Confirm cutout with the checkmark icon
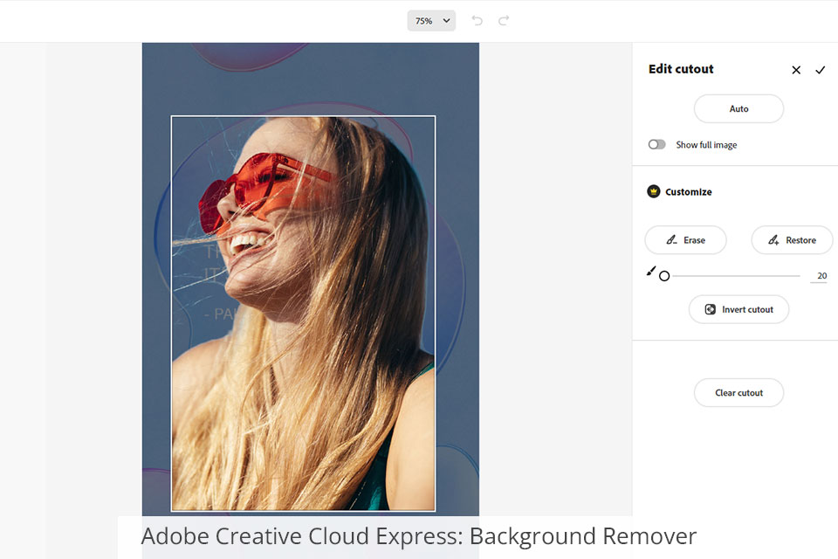Screen dimensions: 838x559 click(x=821, y=70)
